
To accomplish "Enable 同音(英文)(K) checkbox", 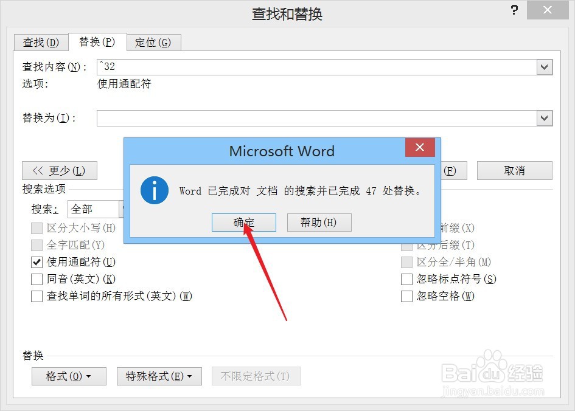I will 37,279.
